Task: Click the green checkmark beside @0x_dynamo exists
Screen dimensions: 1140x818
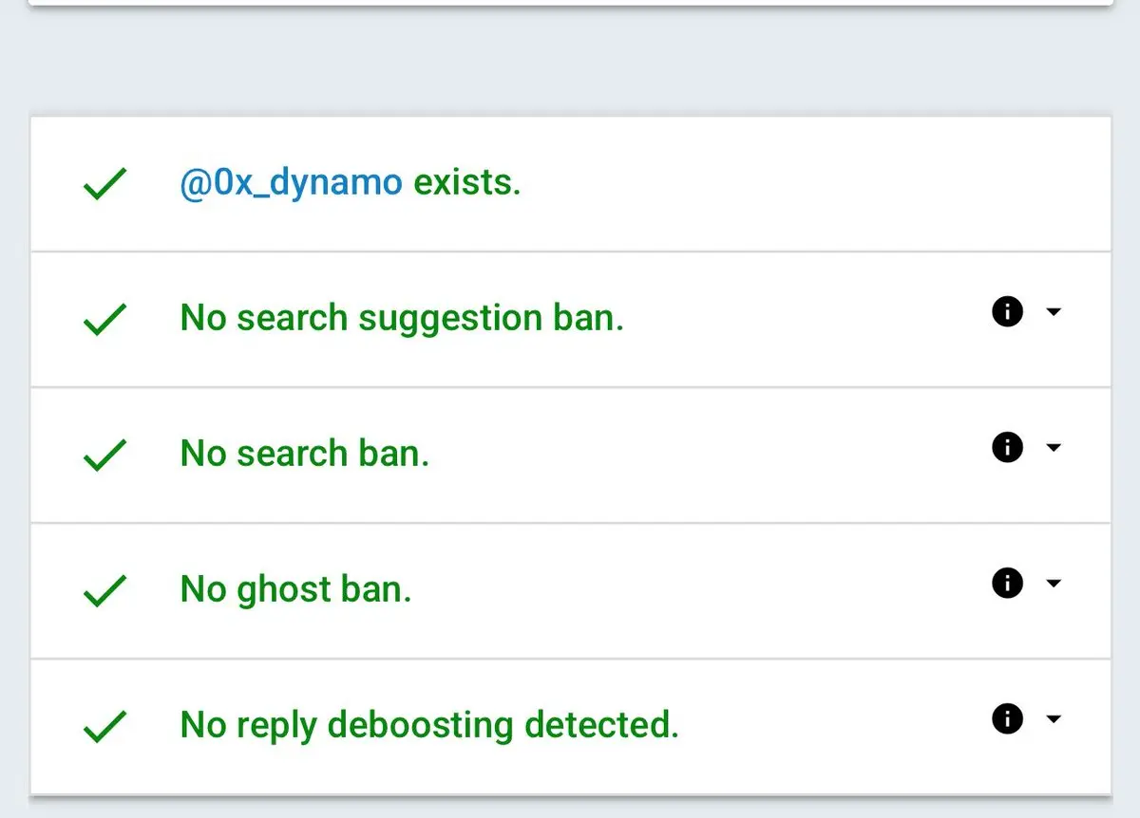Action: pos(104,184)
